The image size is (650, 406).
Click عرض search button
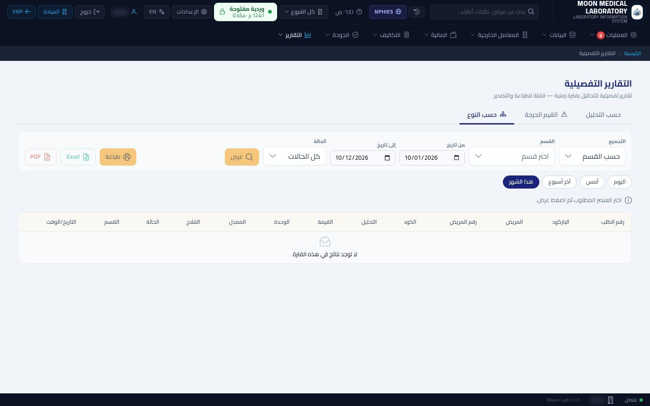(x=242, y=157)
